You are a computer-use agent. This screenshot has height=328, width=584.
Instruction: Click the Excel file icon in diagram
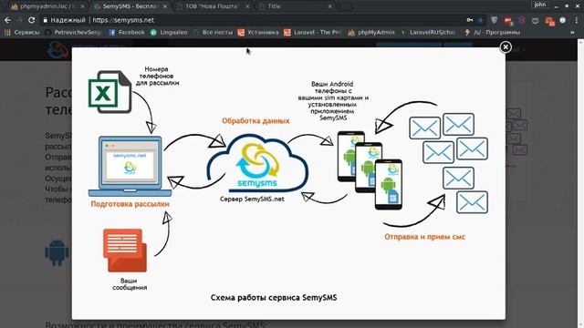pyautogui.click(x=109, y=92)
